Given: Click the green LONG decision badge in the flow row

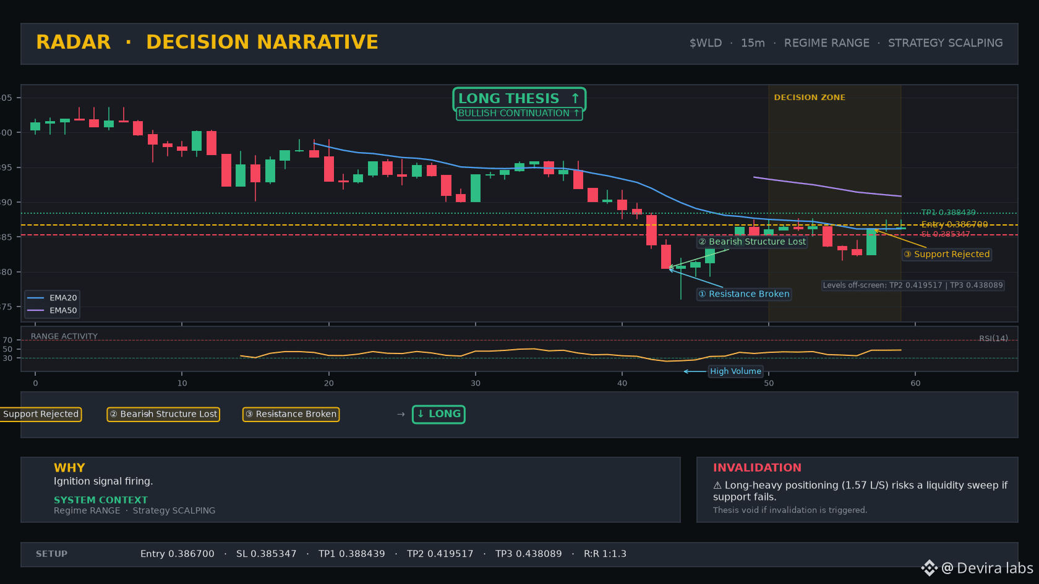Looking at the screenshot, I should 438,414.
